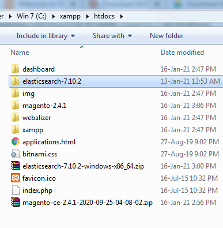Click the orange XAMPP favicon.ico icon

(x=16, y=178)
